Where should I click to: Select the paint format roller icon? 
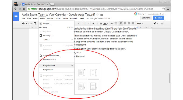pyautogui.click(x=35, y=24)
